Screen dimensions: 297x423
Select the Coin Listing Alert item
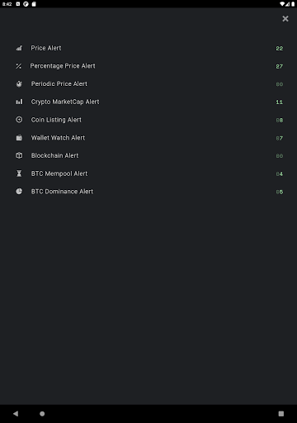pos(148,120)
